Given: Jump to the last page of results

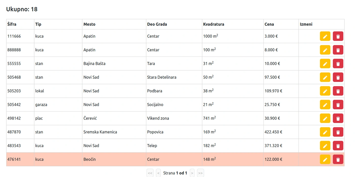Looking at the screenshot, I should (x=200, y=173).
